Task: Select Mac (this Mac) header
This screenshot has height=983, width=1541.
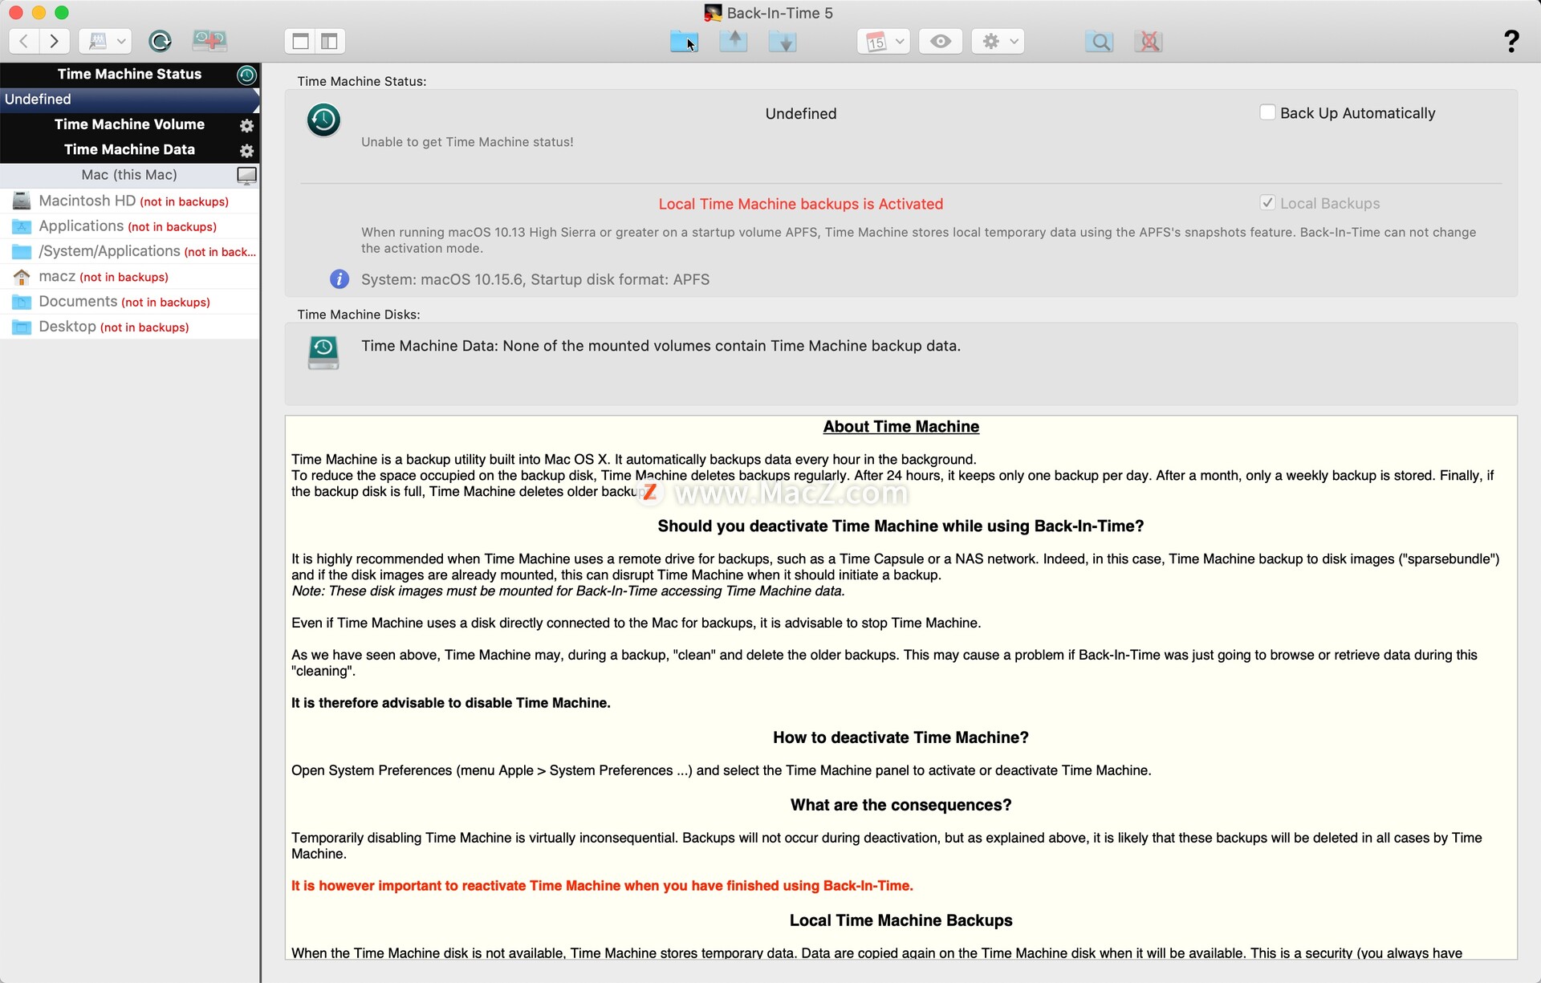Action: (x=129, y=175)
